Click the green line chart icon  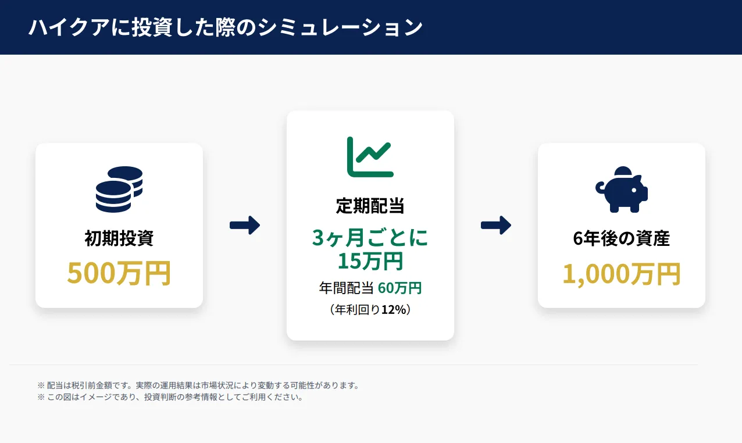(x=370, y=156)
